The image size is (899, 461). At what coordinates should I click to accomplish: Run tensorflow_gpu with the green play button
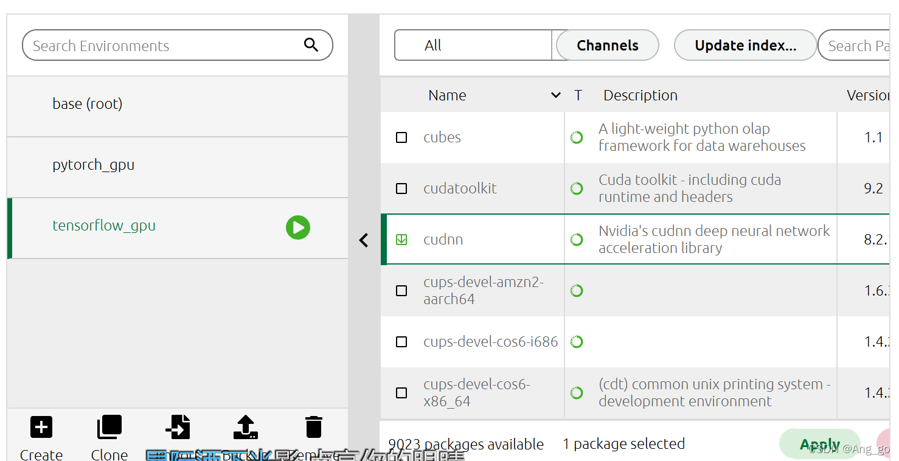[x=298, y=227]
